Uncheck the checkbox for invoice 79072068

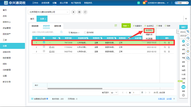point(44,42)
